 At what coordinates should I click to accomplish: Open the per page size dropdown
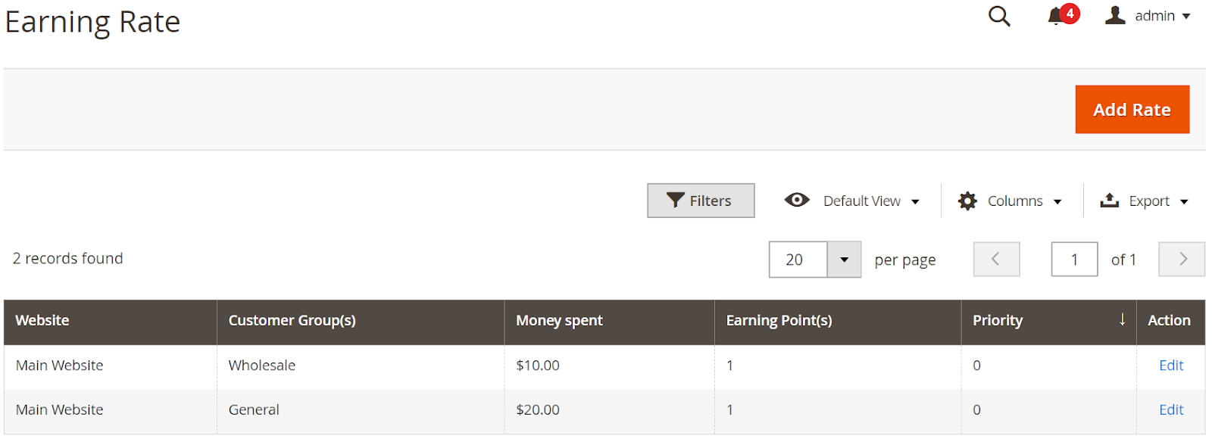pos(844,260)
